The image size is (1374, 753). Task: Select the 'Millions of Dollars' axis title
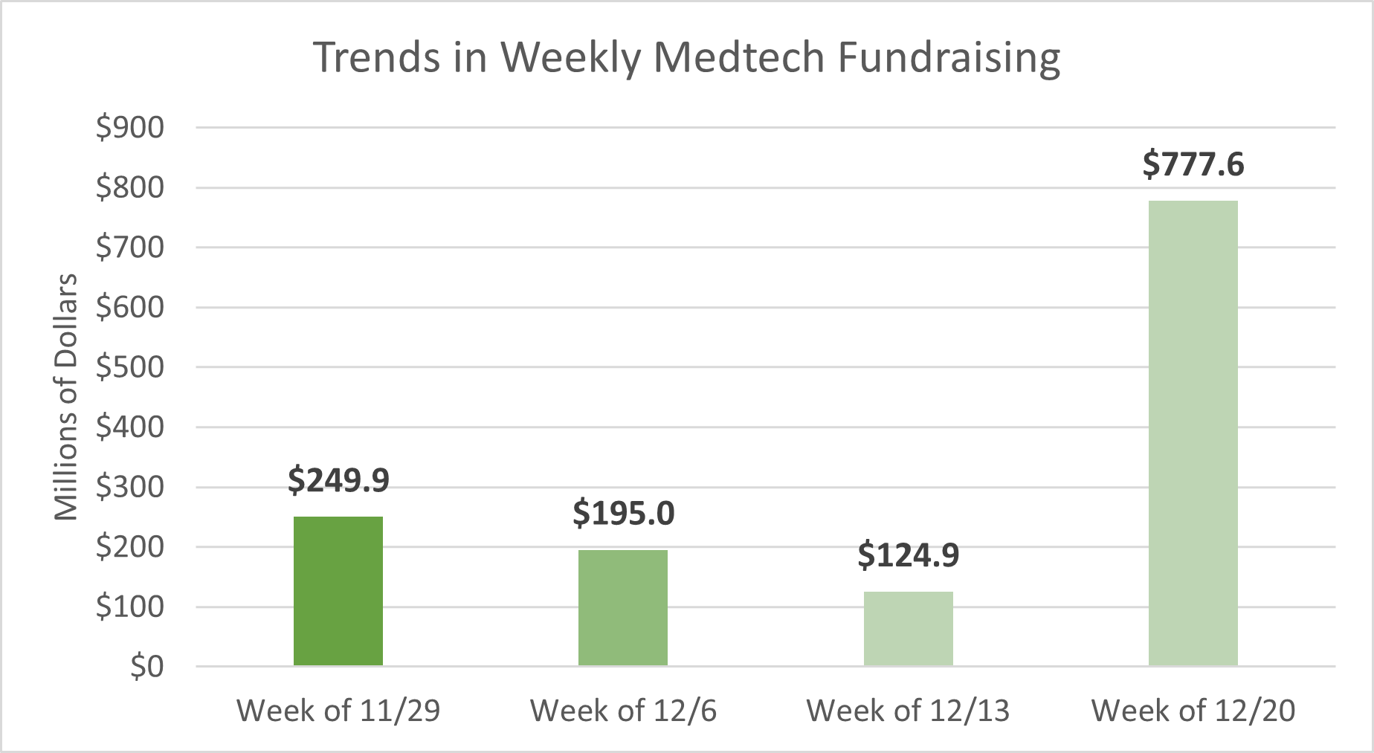(x=66, y=397)
